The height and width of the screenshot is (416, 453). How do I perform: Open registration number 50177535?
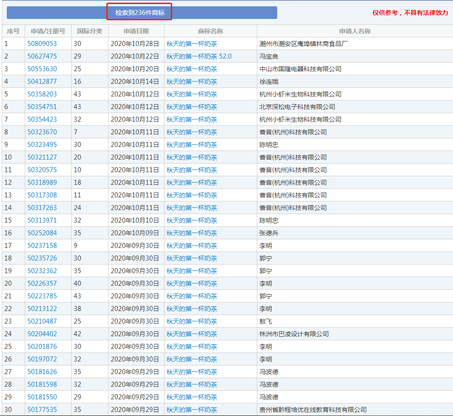click(42, 410)
